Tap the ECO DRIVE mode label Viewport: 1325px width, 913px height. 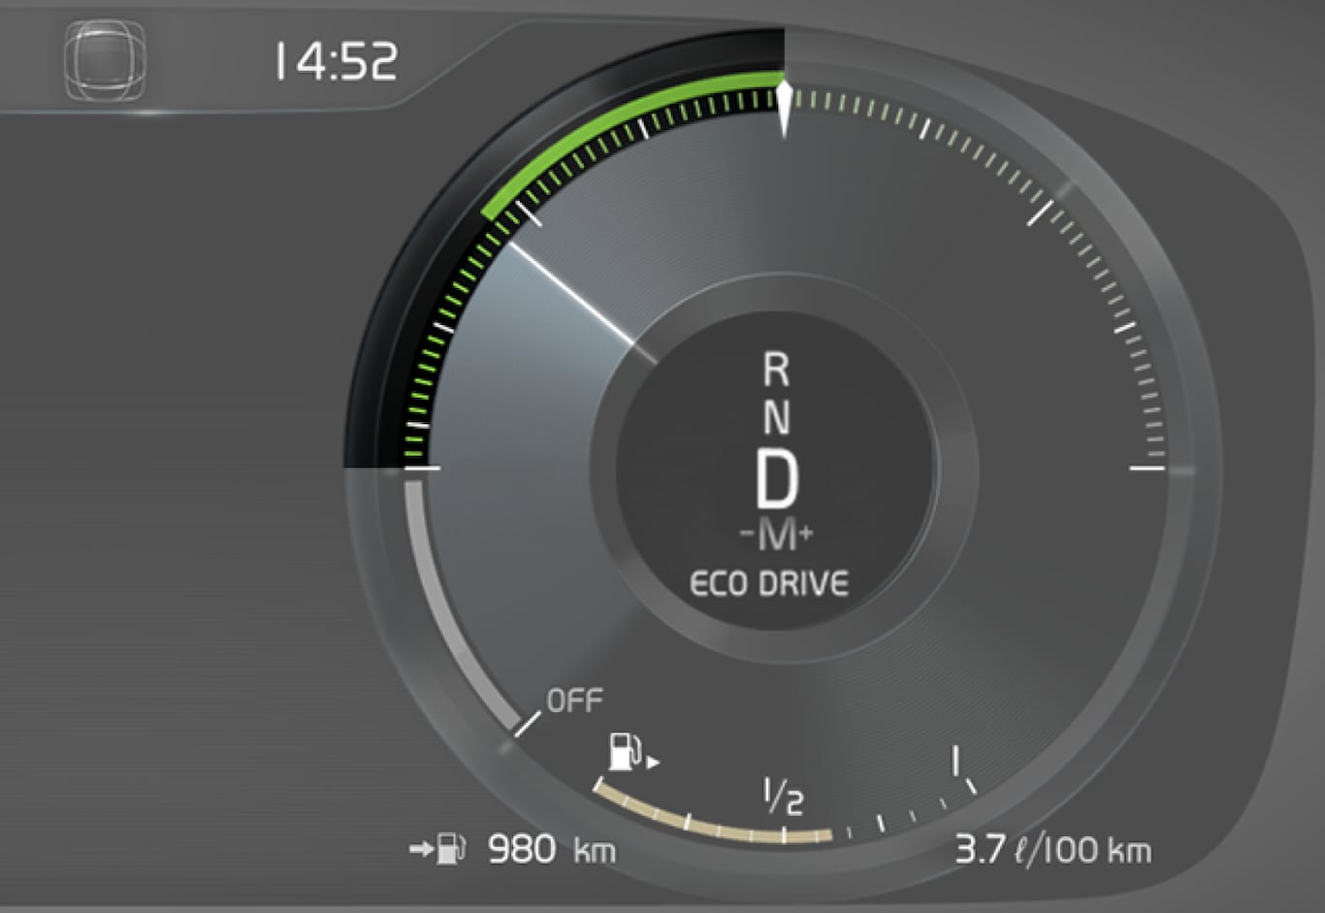pos(768,583)
